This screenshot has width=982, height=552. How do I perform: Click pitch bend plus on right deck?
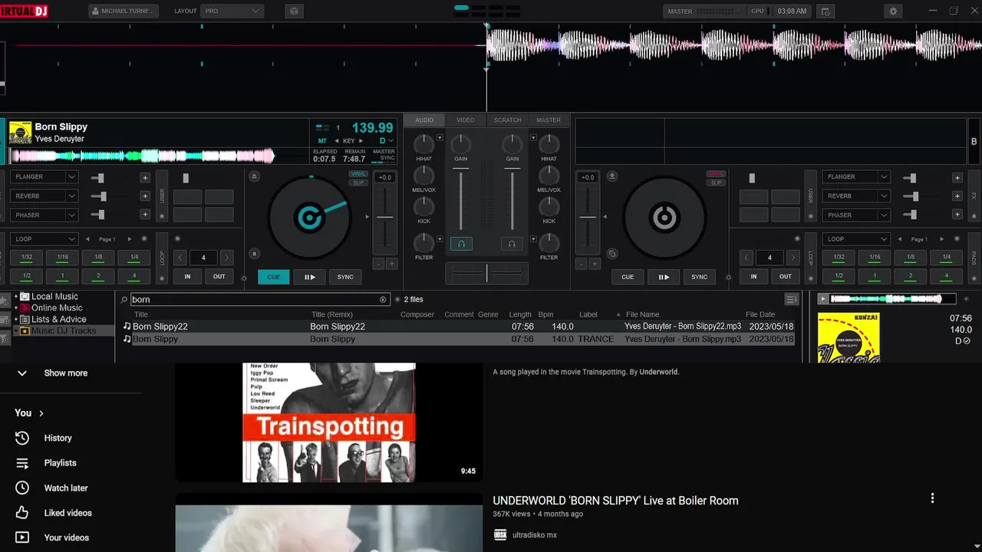click(595, 264)
